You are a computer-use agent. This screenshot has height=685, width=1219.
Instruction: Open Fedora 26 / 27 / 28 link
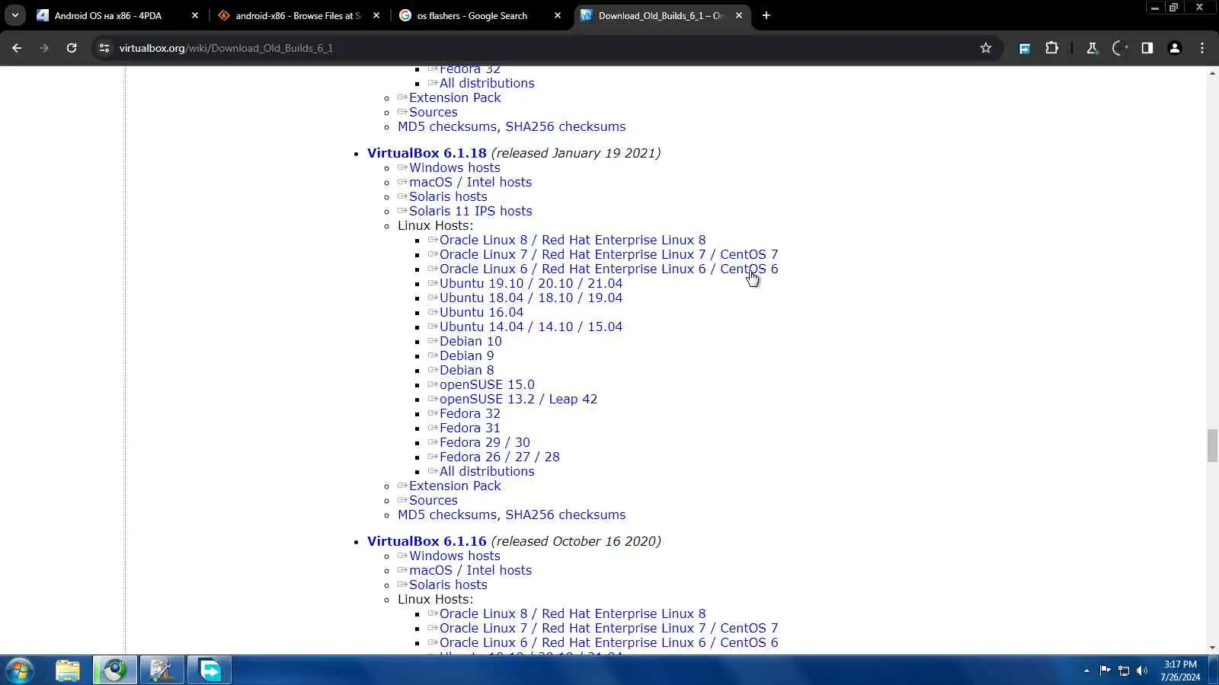[500, 457]
